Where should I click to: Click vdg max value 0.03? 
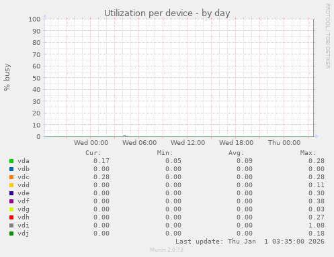pyautogui.click(x=317, y=209)
